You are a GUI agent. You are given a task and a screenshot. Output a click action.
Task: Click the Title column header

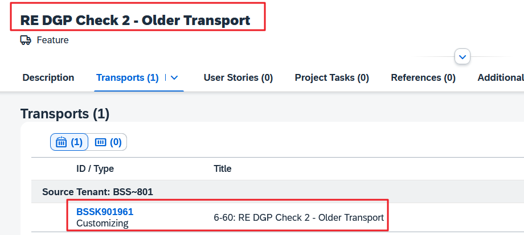(222, 168)
